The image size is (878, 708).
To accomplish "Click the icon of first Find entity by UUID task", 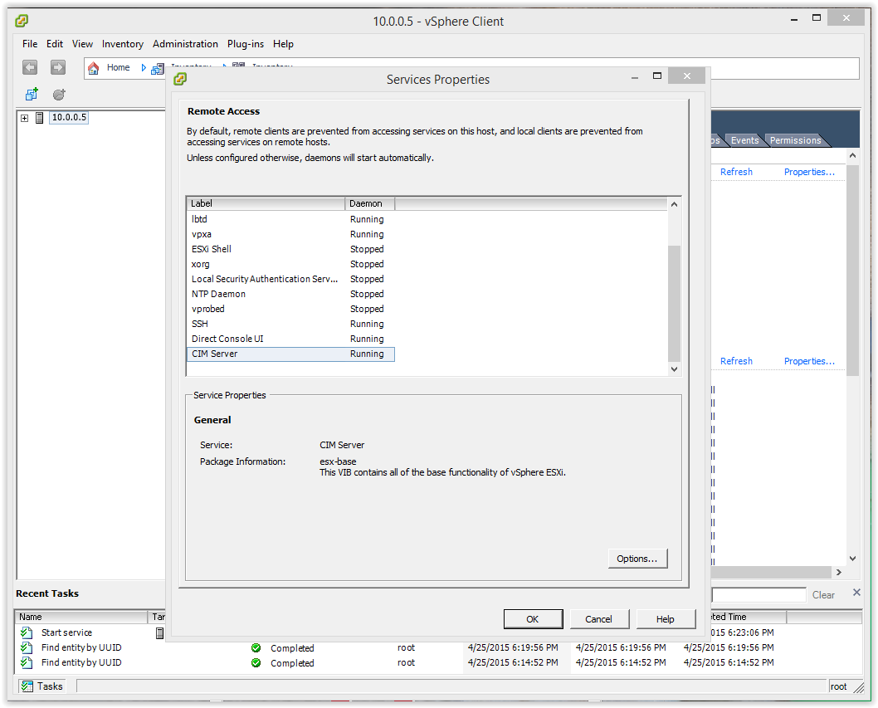I will click(27, 647).
